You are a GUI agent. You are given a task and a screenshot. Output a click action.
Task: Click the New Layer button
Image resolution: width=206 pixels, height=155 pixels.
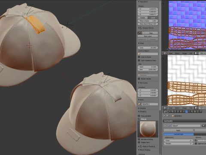click(148, 36)
